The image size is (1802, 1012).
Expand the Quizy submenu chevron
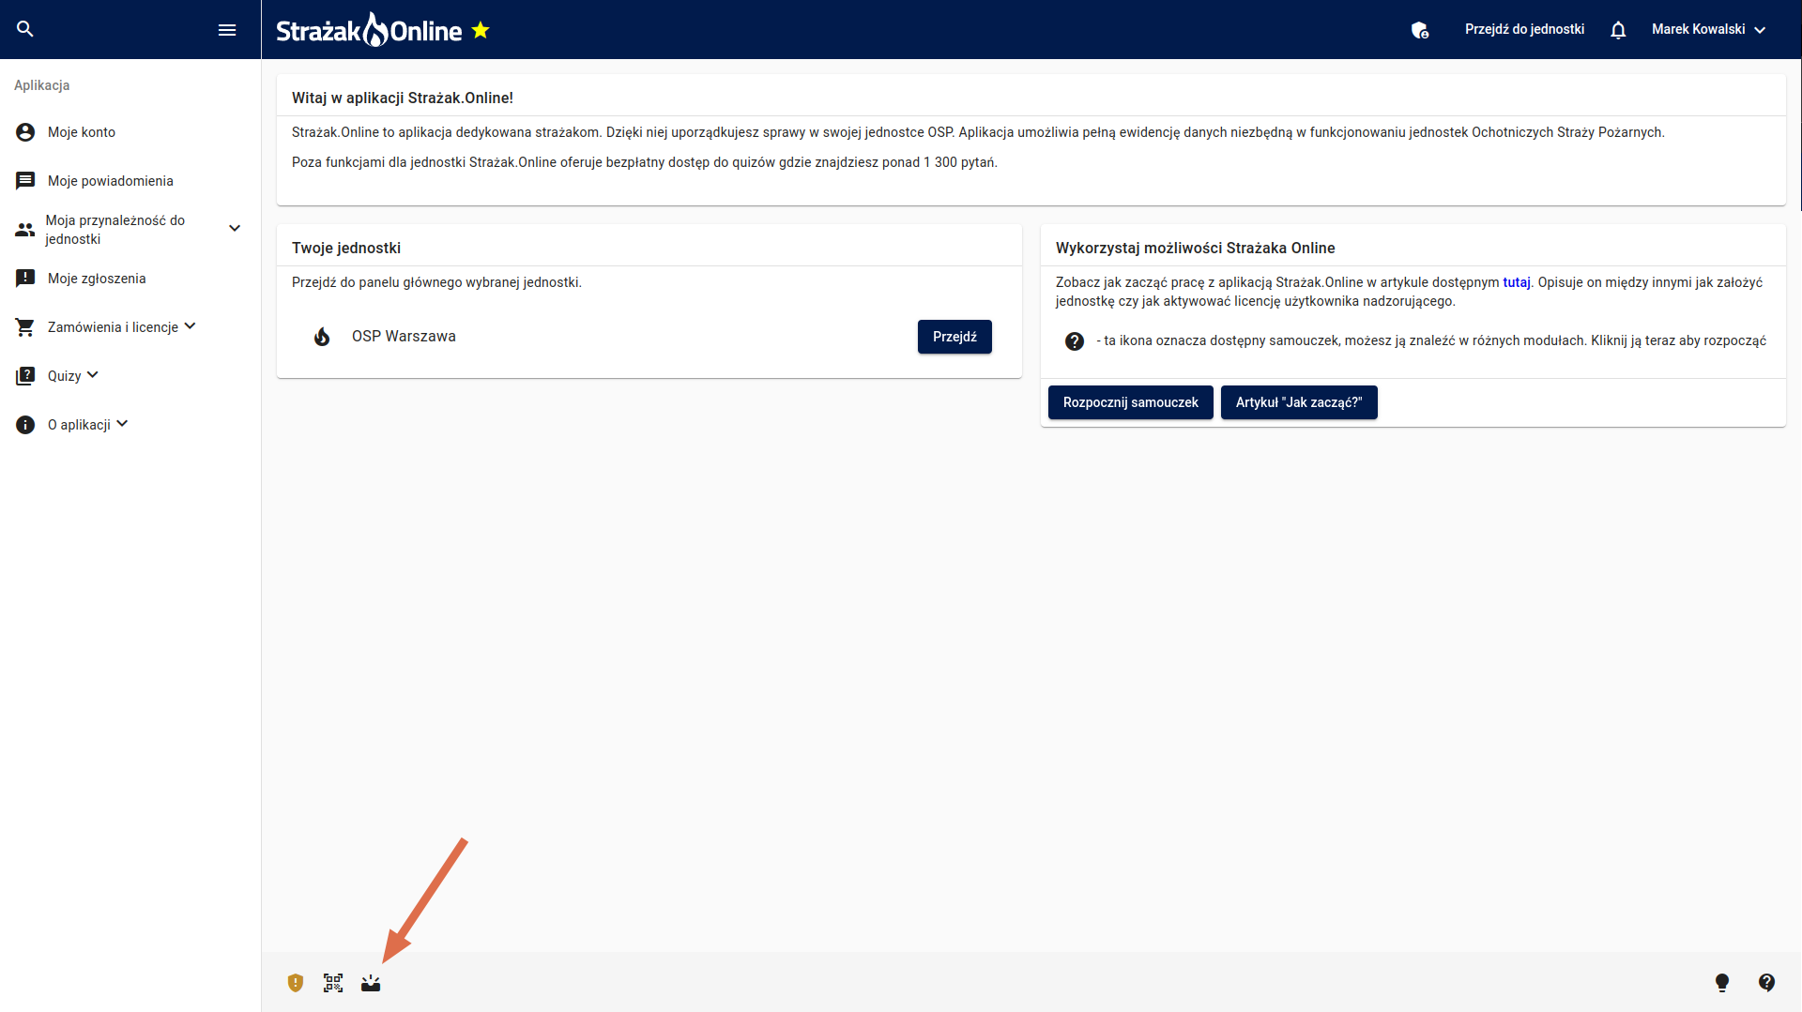pyautogui.click(x=93, y=375)
